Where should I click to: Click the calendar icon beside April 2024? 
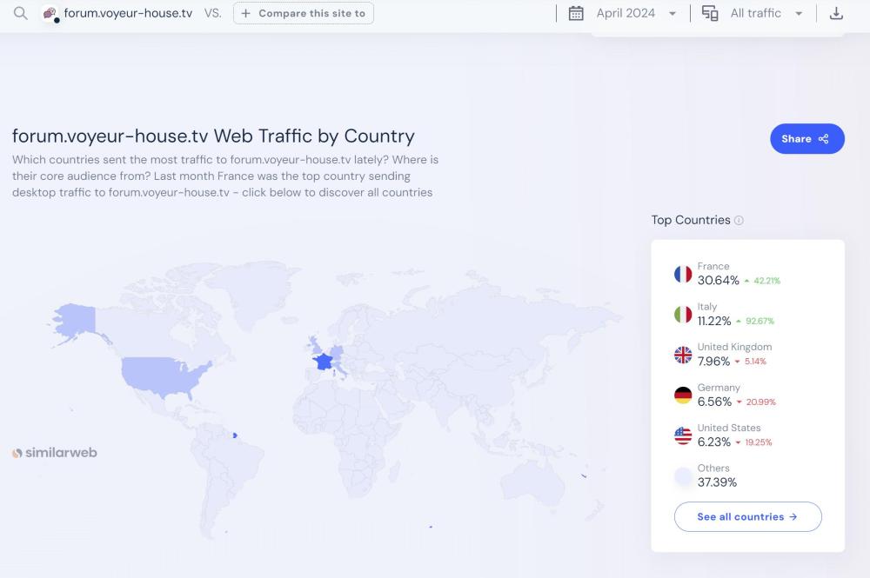[576, 13]
